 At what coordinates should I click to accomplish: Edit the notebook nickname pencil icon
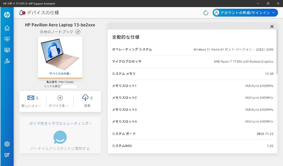(78, 32)
